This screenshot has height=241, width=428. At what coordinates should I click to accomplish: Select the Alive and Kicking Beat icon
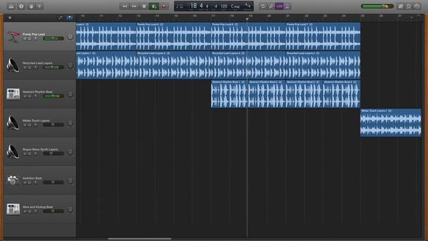point(13,209)
